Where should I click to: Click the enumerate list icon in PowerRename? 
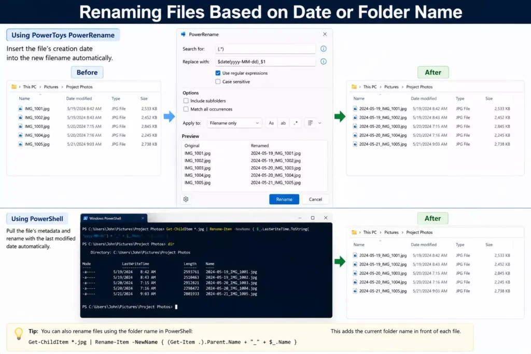point(310,123)
